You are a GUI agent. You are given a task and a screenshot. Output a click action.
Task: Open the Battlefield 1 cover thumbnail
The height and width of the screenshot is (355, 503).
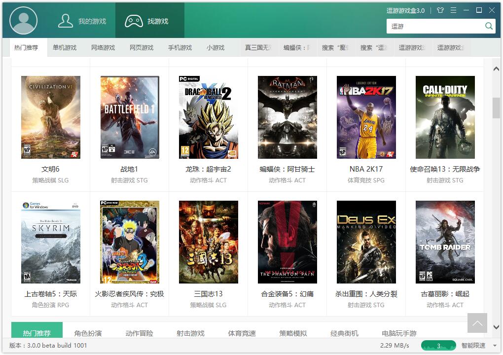(x=130, y=117)
